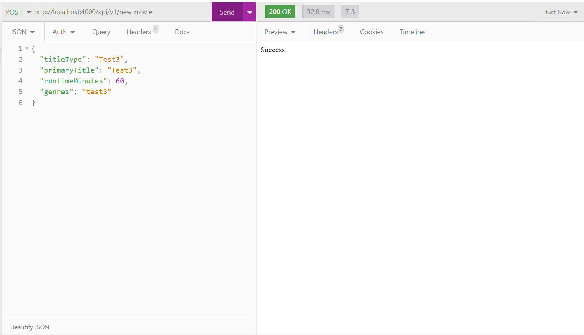The width and height of the screenshot is (584, 335).
Task: Click the 200 OK status badge
Action: pyautogui.click(x=280, y=12)
